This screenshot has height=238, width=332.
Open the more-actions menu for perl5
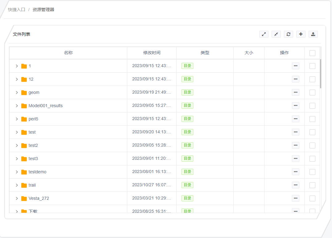pyautogui.click(x=296, y=119)
